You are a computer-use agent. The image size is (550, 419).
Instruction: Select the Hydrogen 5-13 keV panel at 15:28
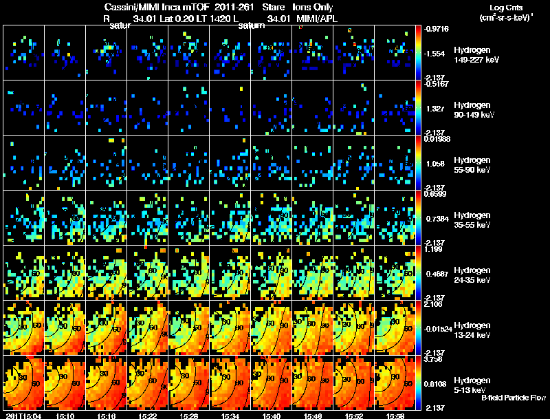(188, 383)
